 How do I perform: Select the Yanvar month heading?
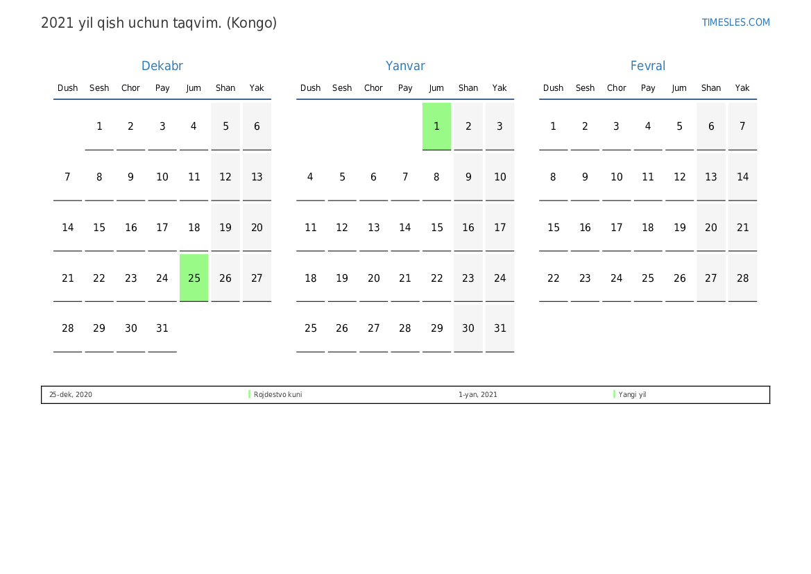tap(405, 66)
